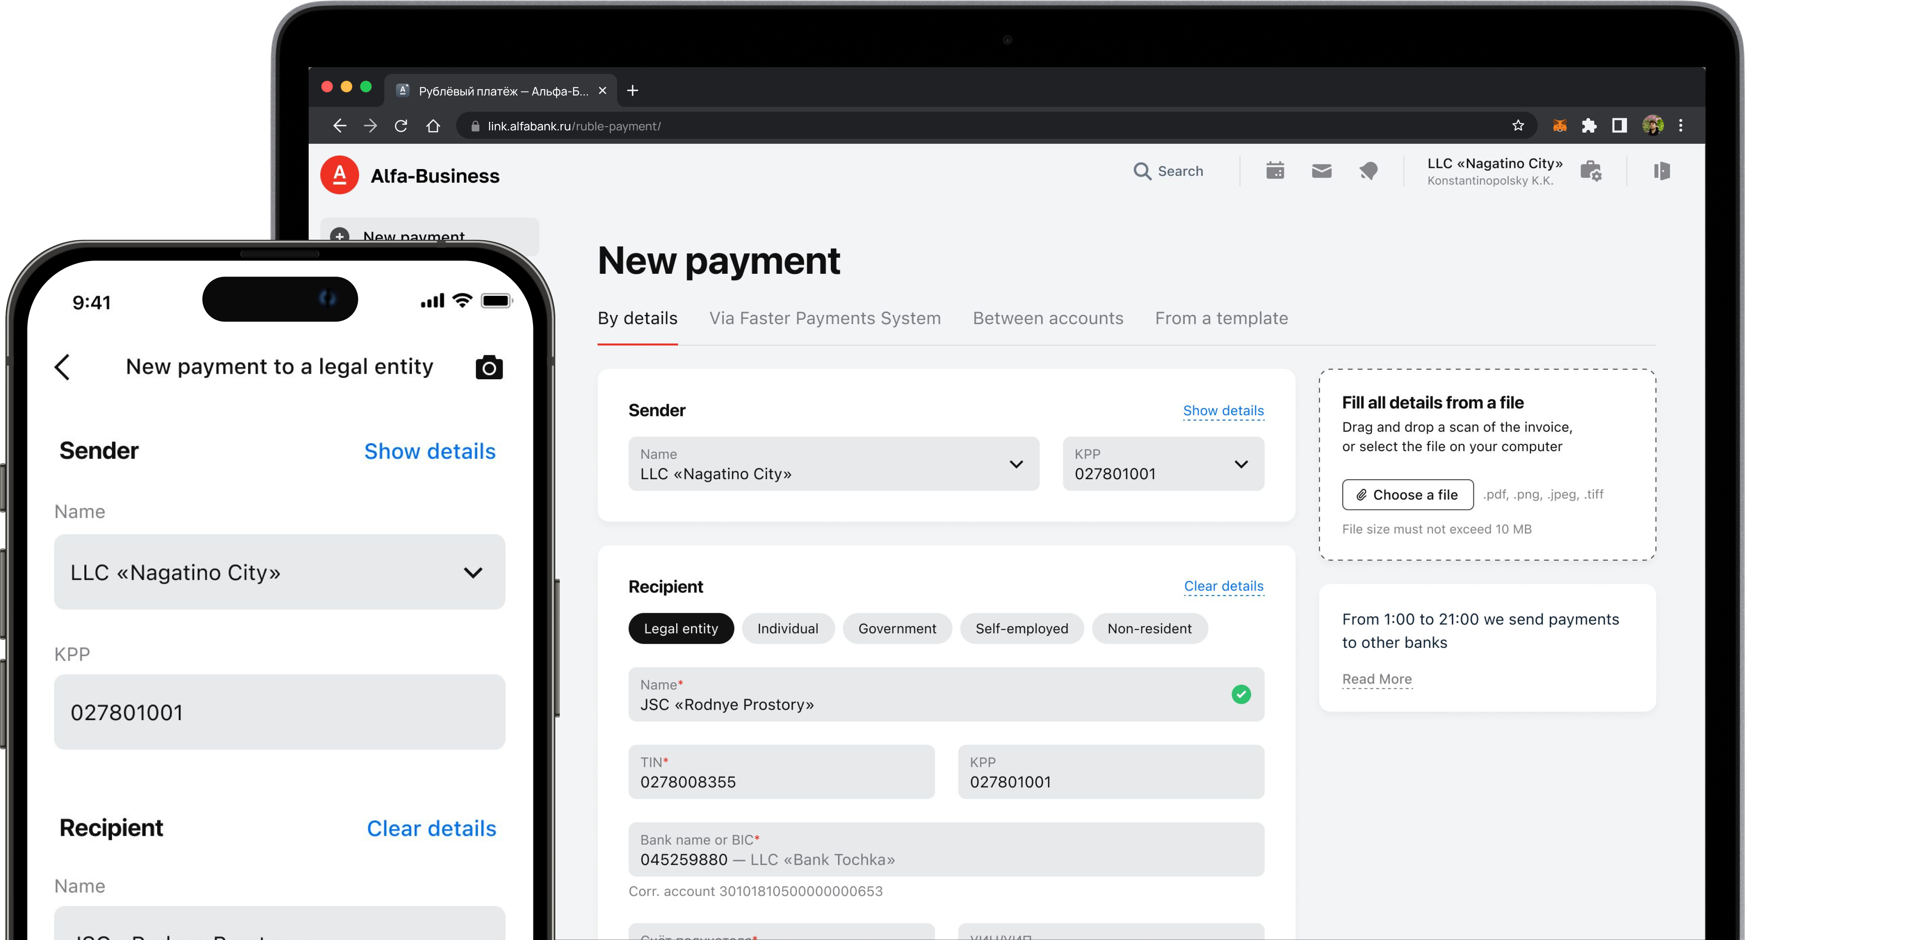Tap Show details on the phone
This screenshot has height=940, width=1908.
coord(429,452)
